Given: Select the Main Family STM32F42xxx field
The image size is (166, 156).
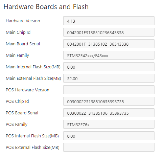Looking at the screenshot, I should (109, 55).
